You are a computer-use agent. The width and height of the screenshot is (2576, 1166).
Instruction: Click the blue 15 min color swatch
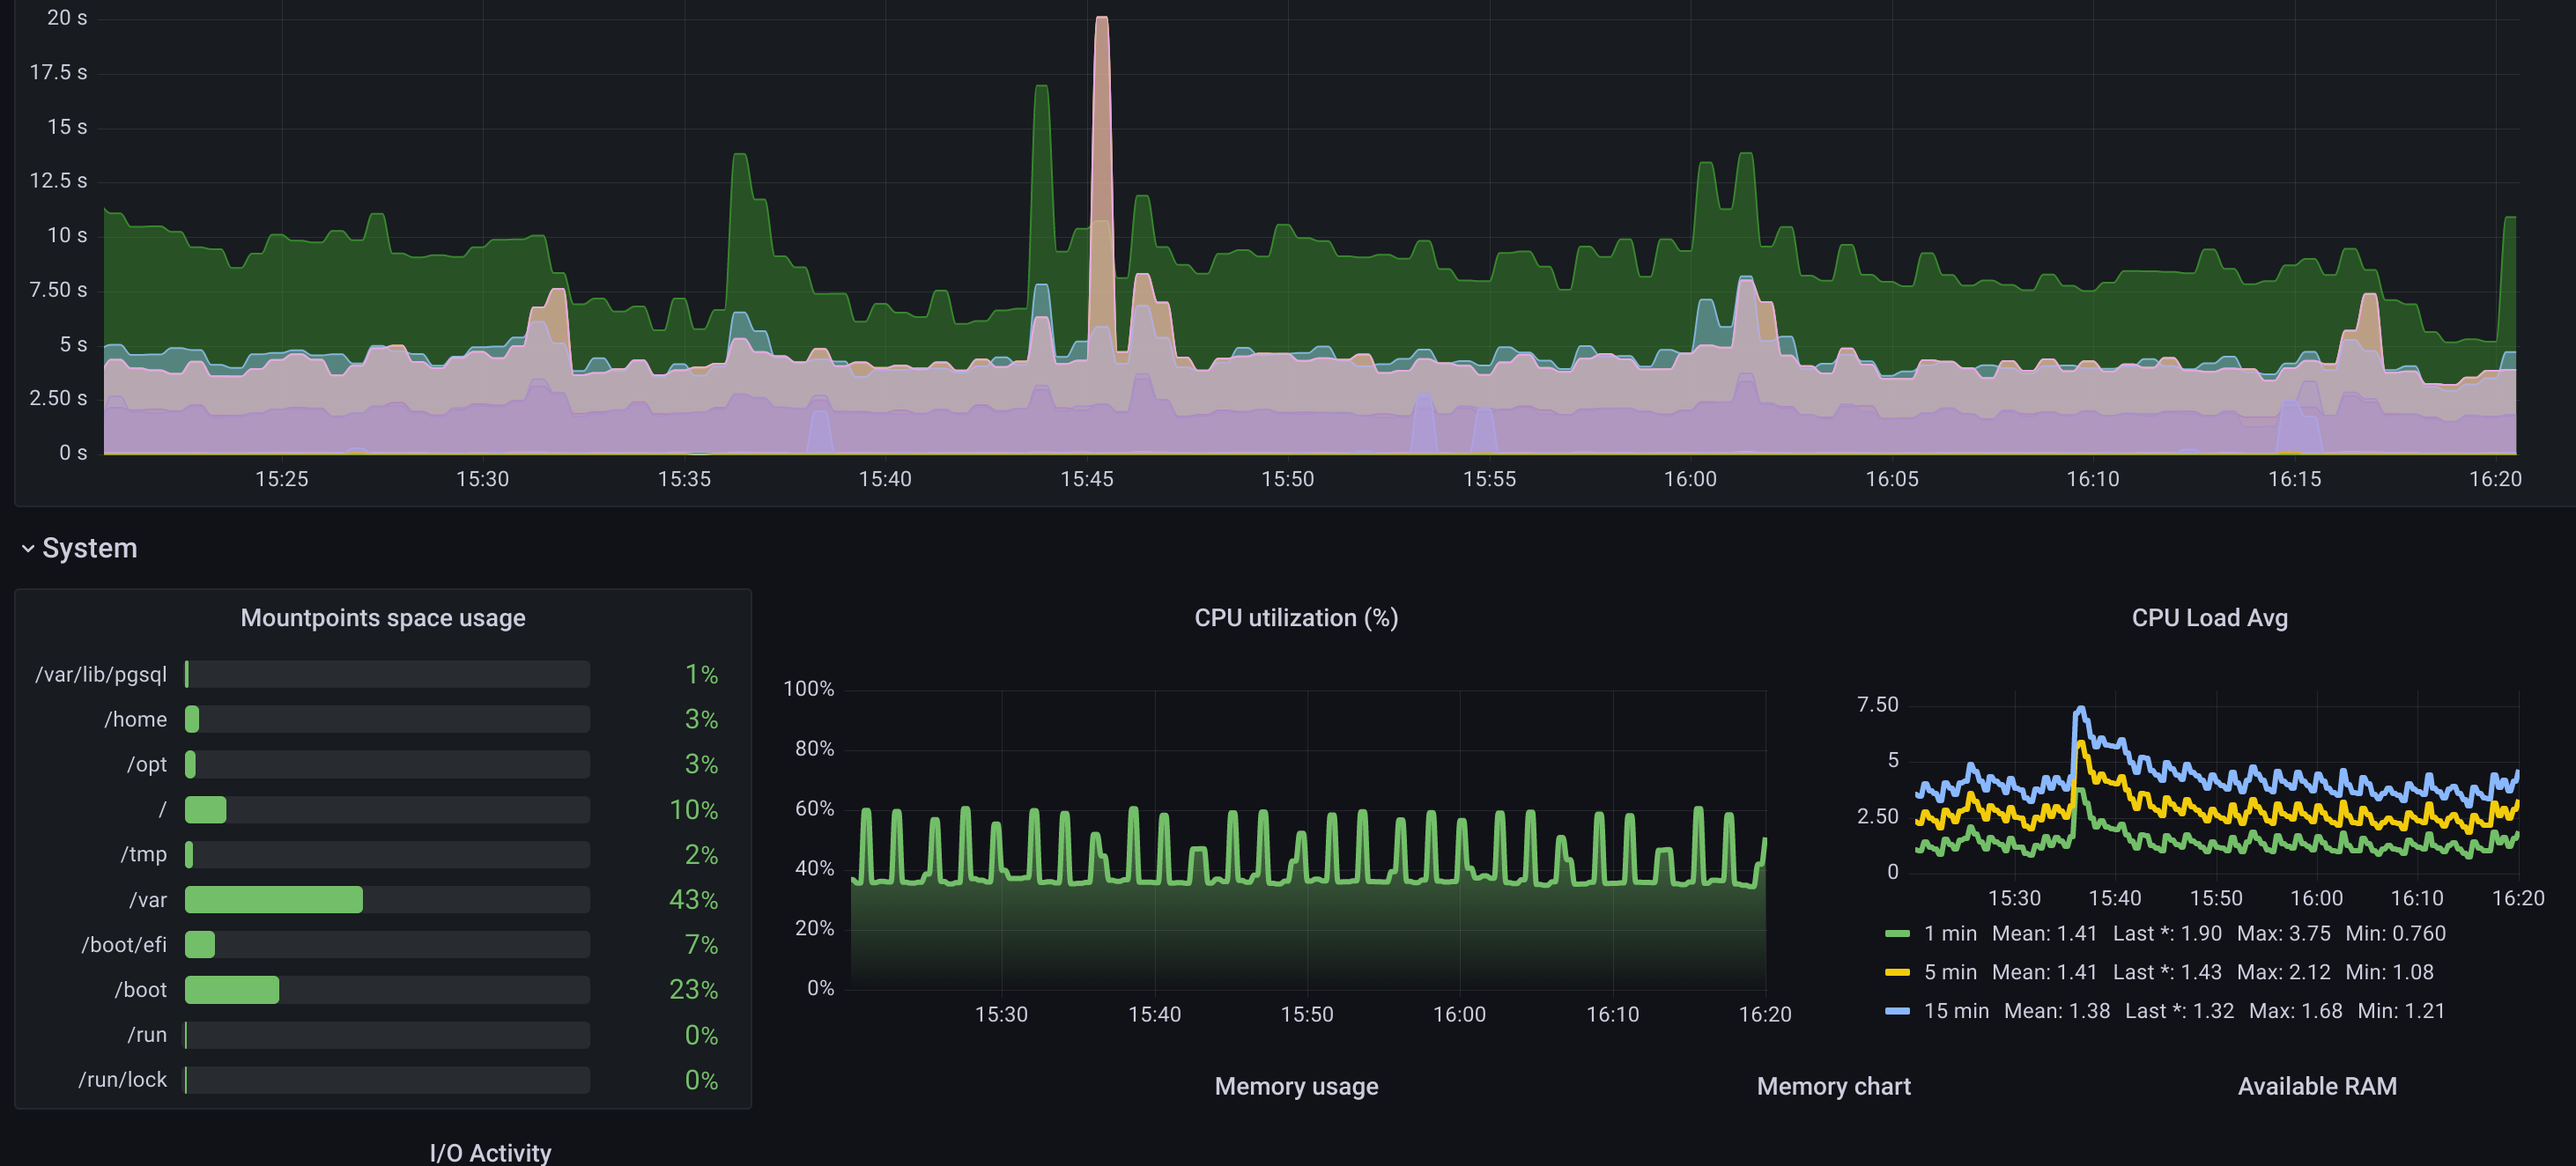click(x=1897, y=1012)
